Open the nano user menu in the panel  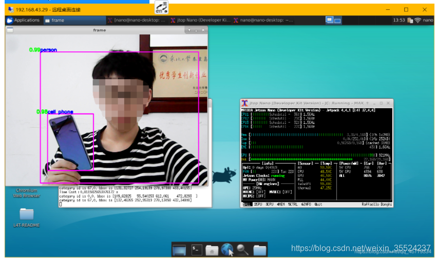coord(428,20)
